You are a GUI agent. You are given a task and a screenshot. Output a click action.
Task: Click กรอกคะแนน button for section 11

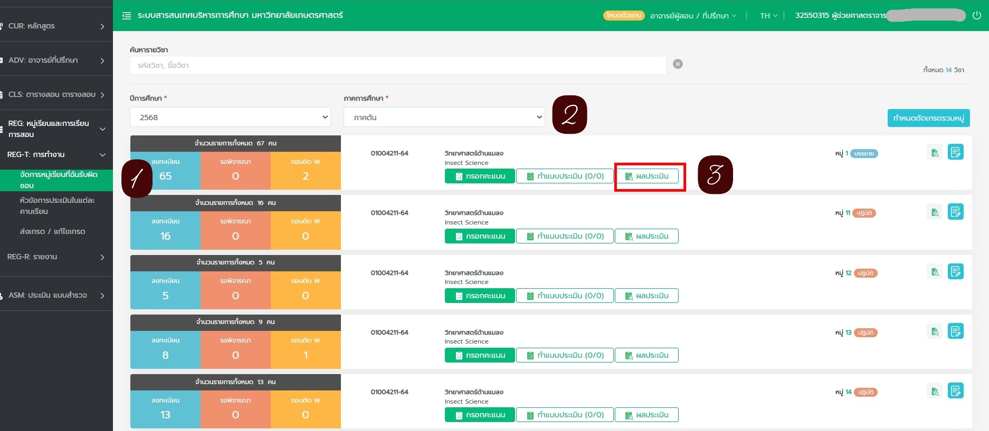tap(480, 236)
